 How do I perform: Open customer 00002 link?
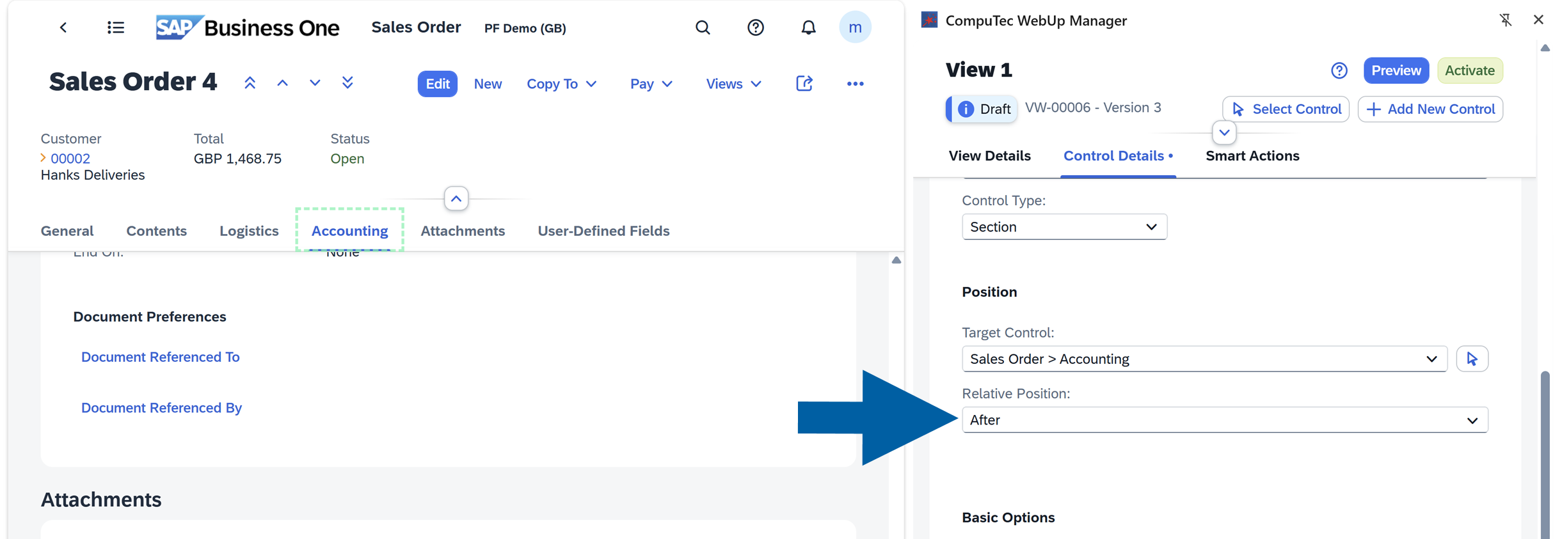[70, 159]
